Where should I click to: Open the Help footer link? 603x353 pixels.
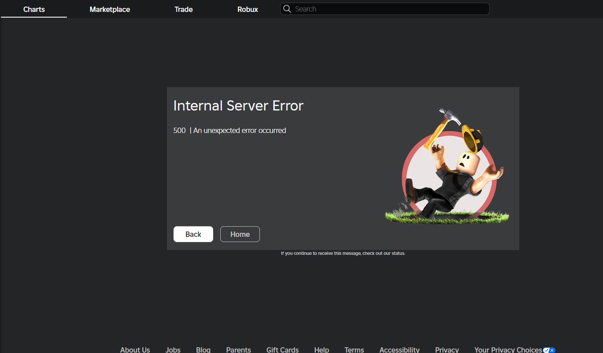tap(322, 349)
